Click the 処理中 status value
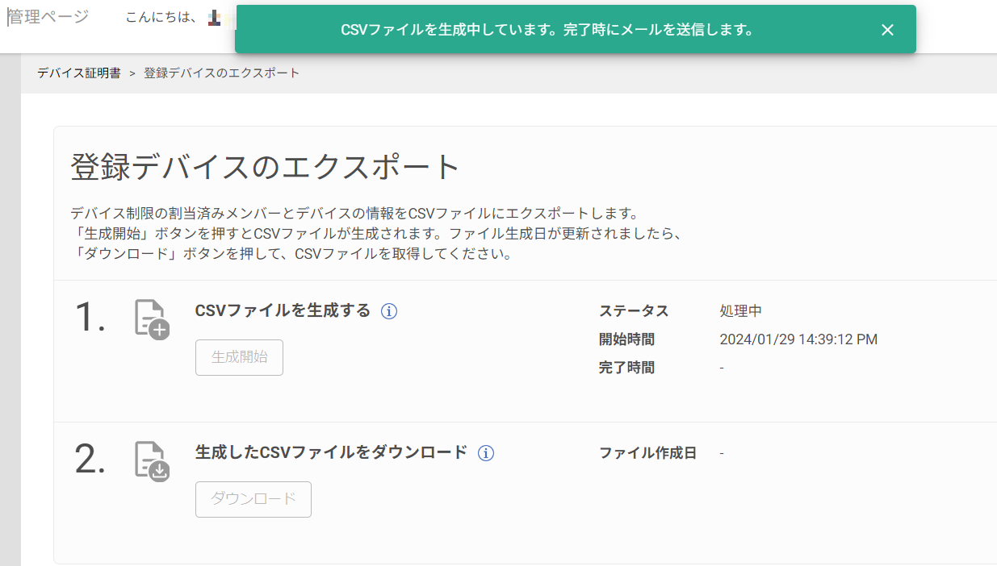 pyautogui.click(x=741, y=311)
